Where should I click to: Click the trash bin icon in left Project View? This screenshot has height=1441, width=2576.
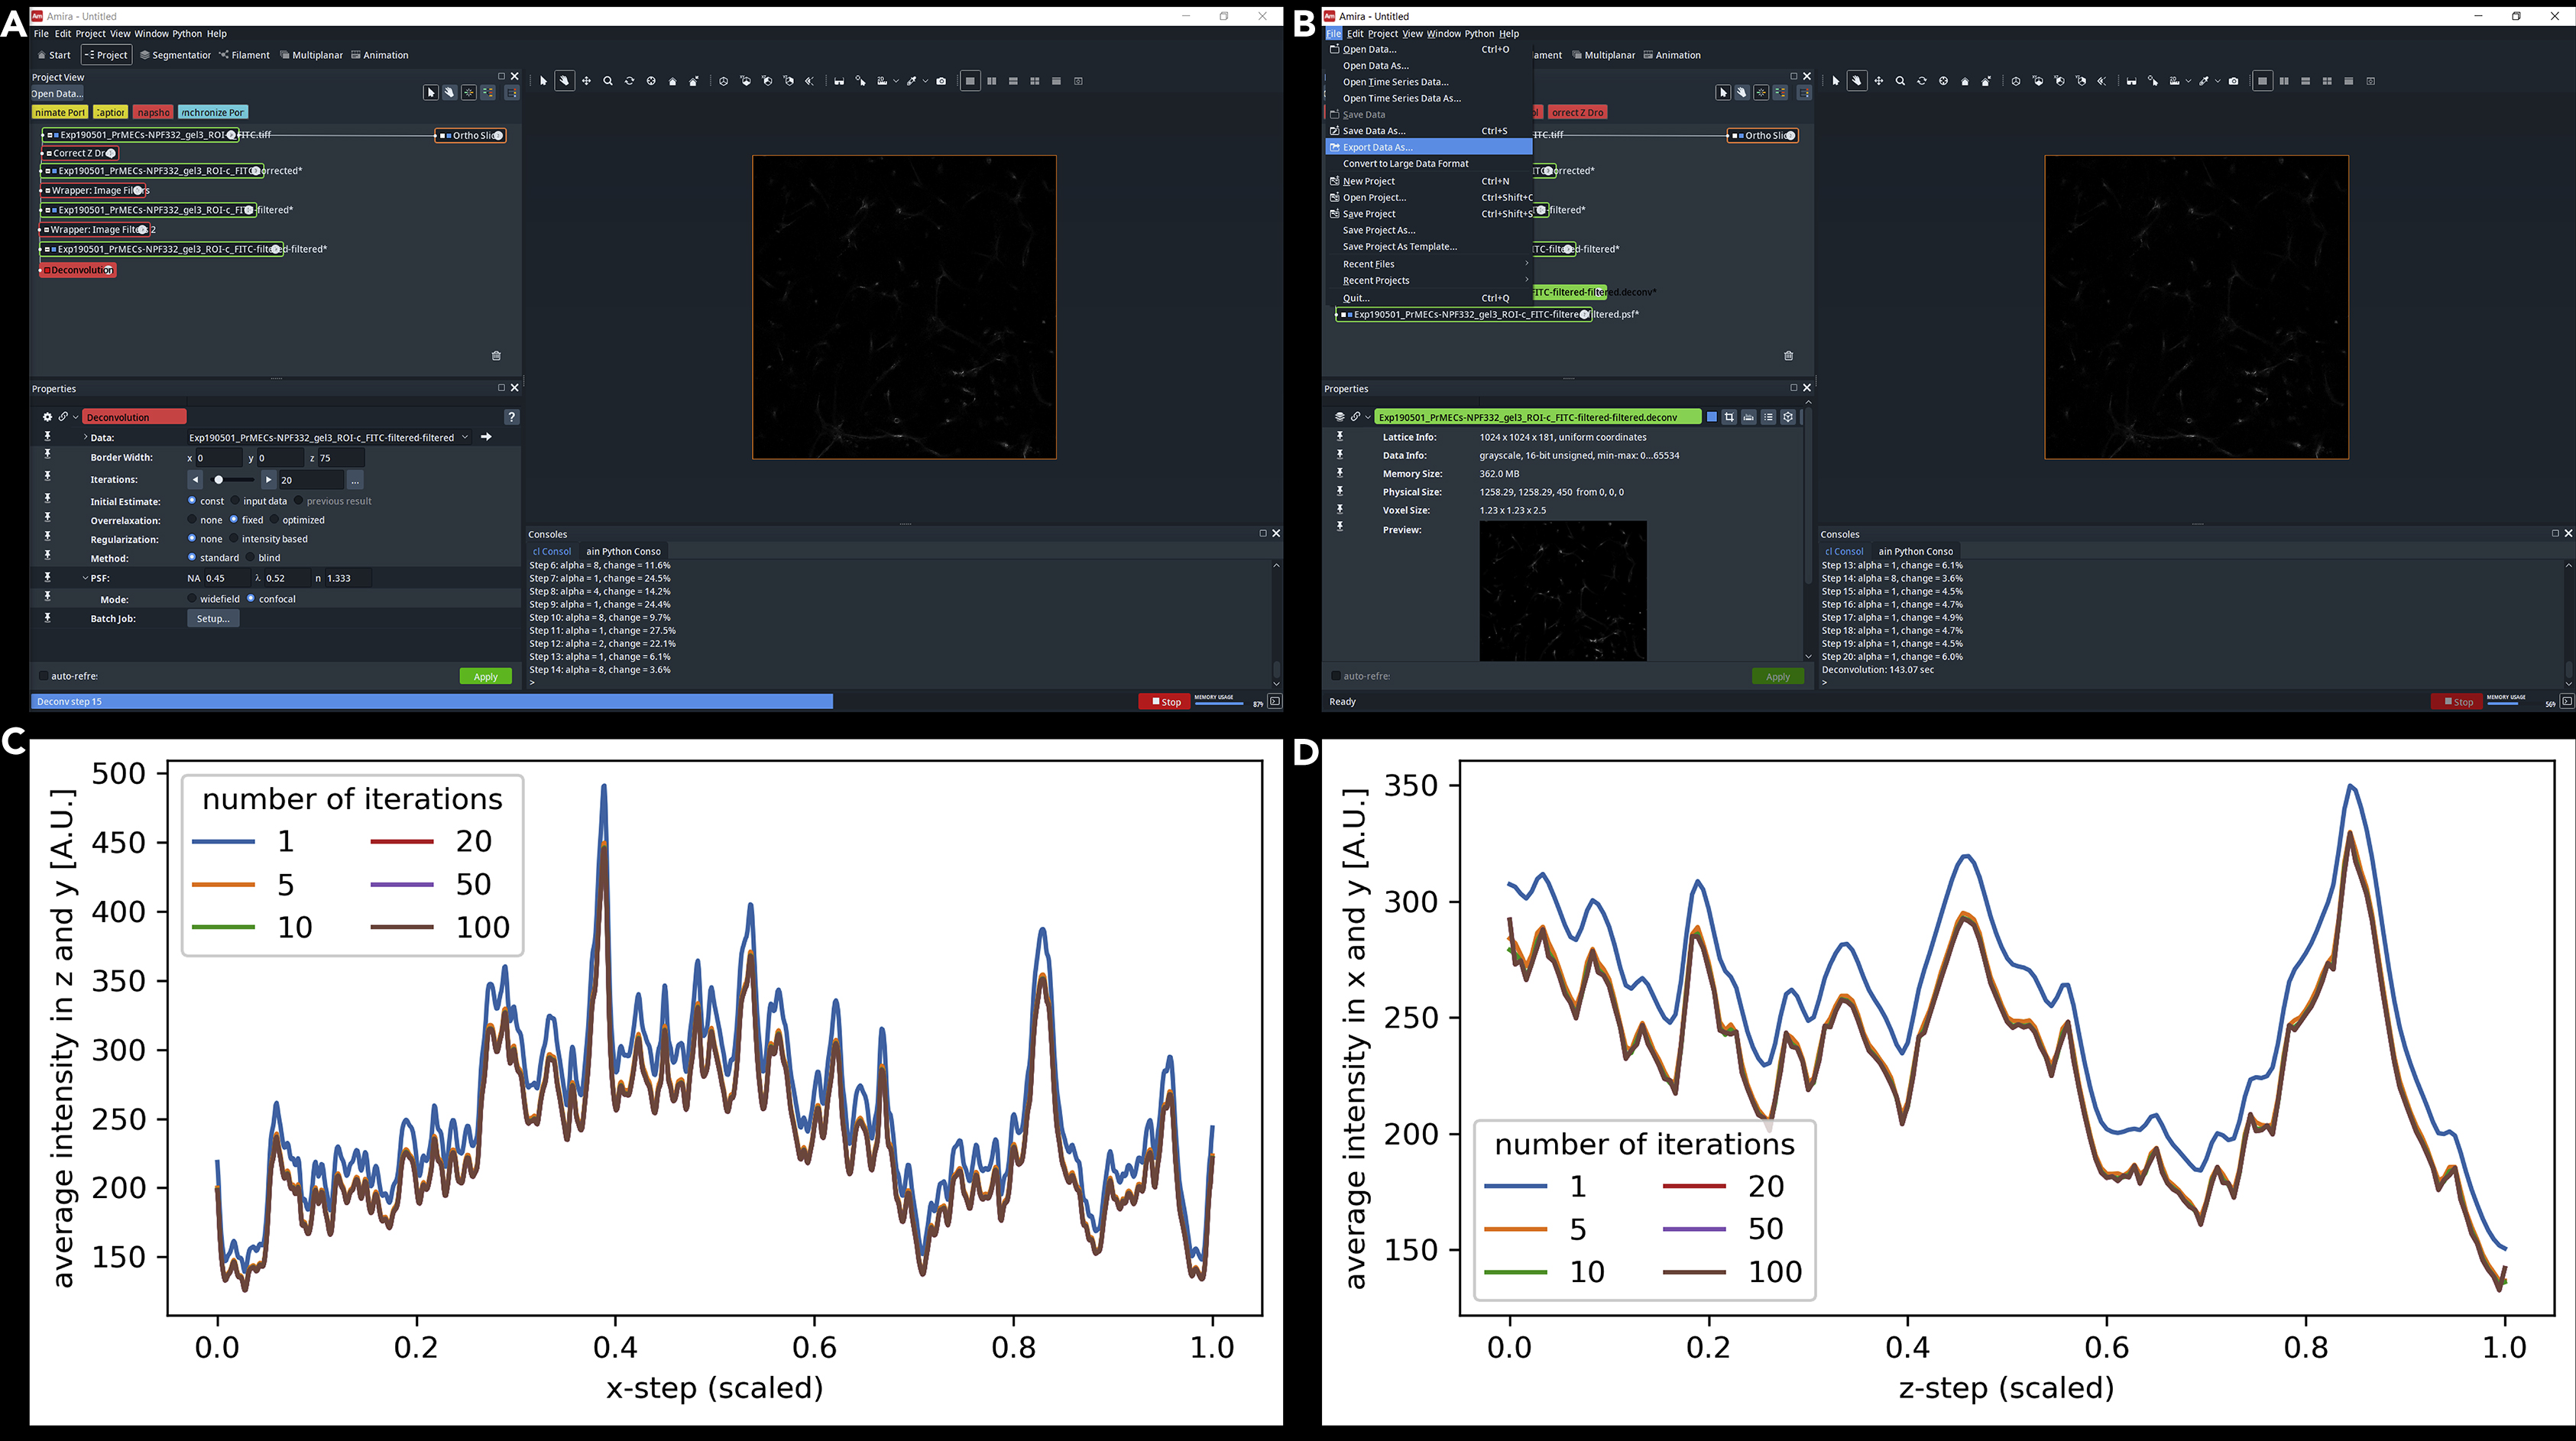[496, 355]
